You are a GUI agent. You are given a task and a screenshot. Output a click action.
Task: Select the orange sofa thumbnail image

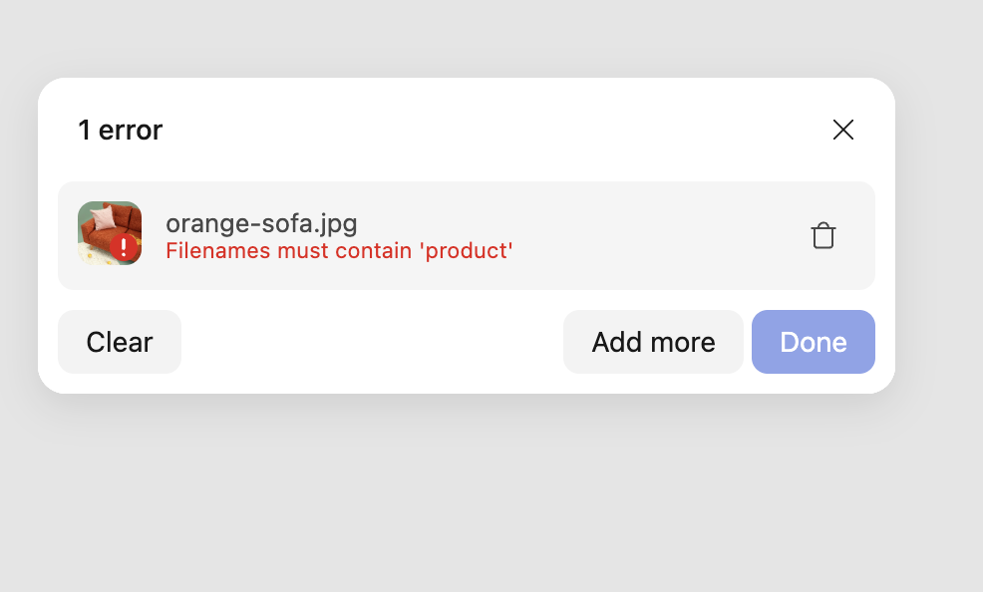(x=110, y=235)
